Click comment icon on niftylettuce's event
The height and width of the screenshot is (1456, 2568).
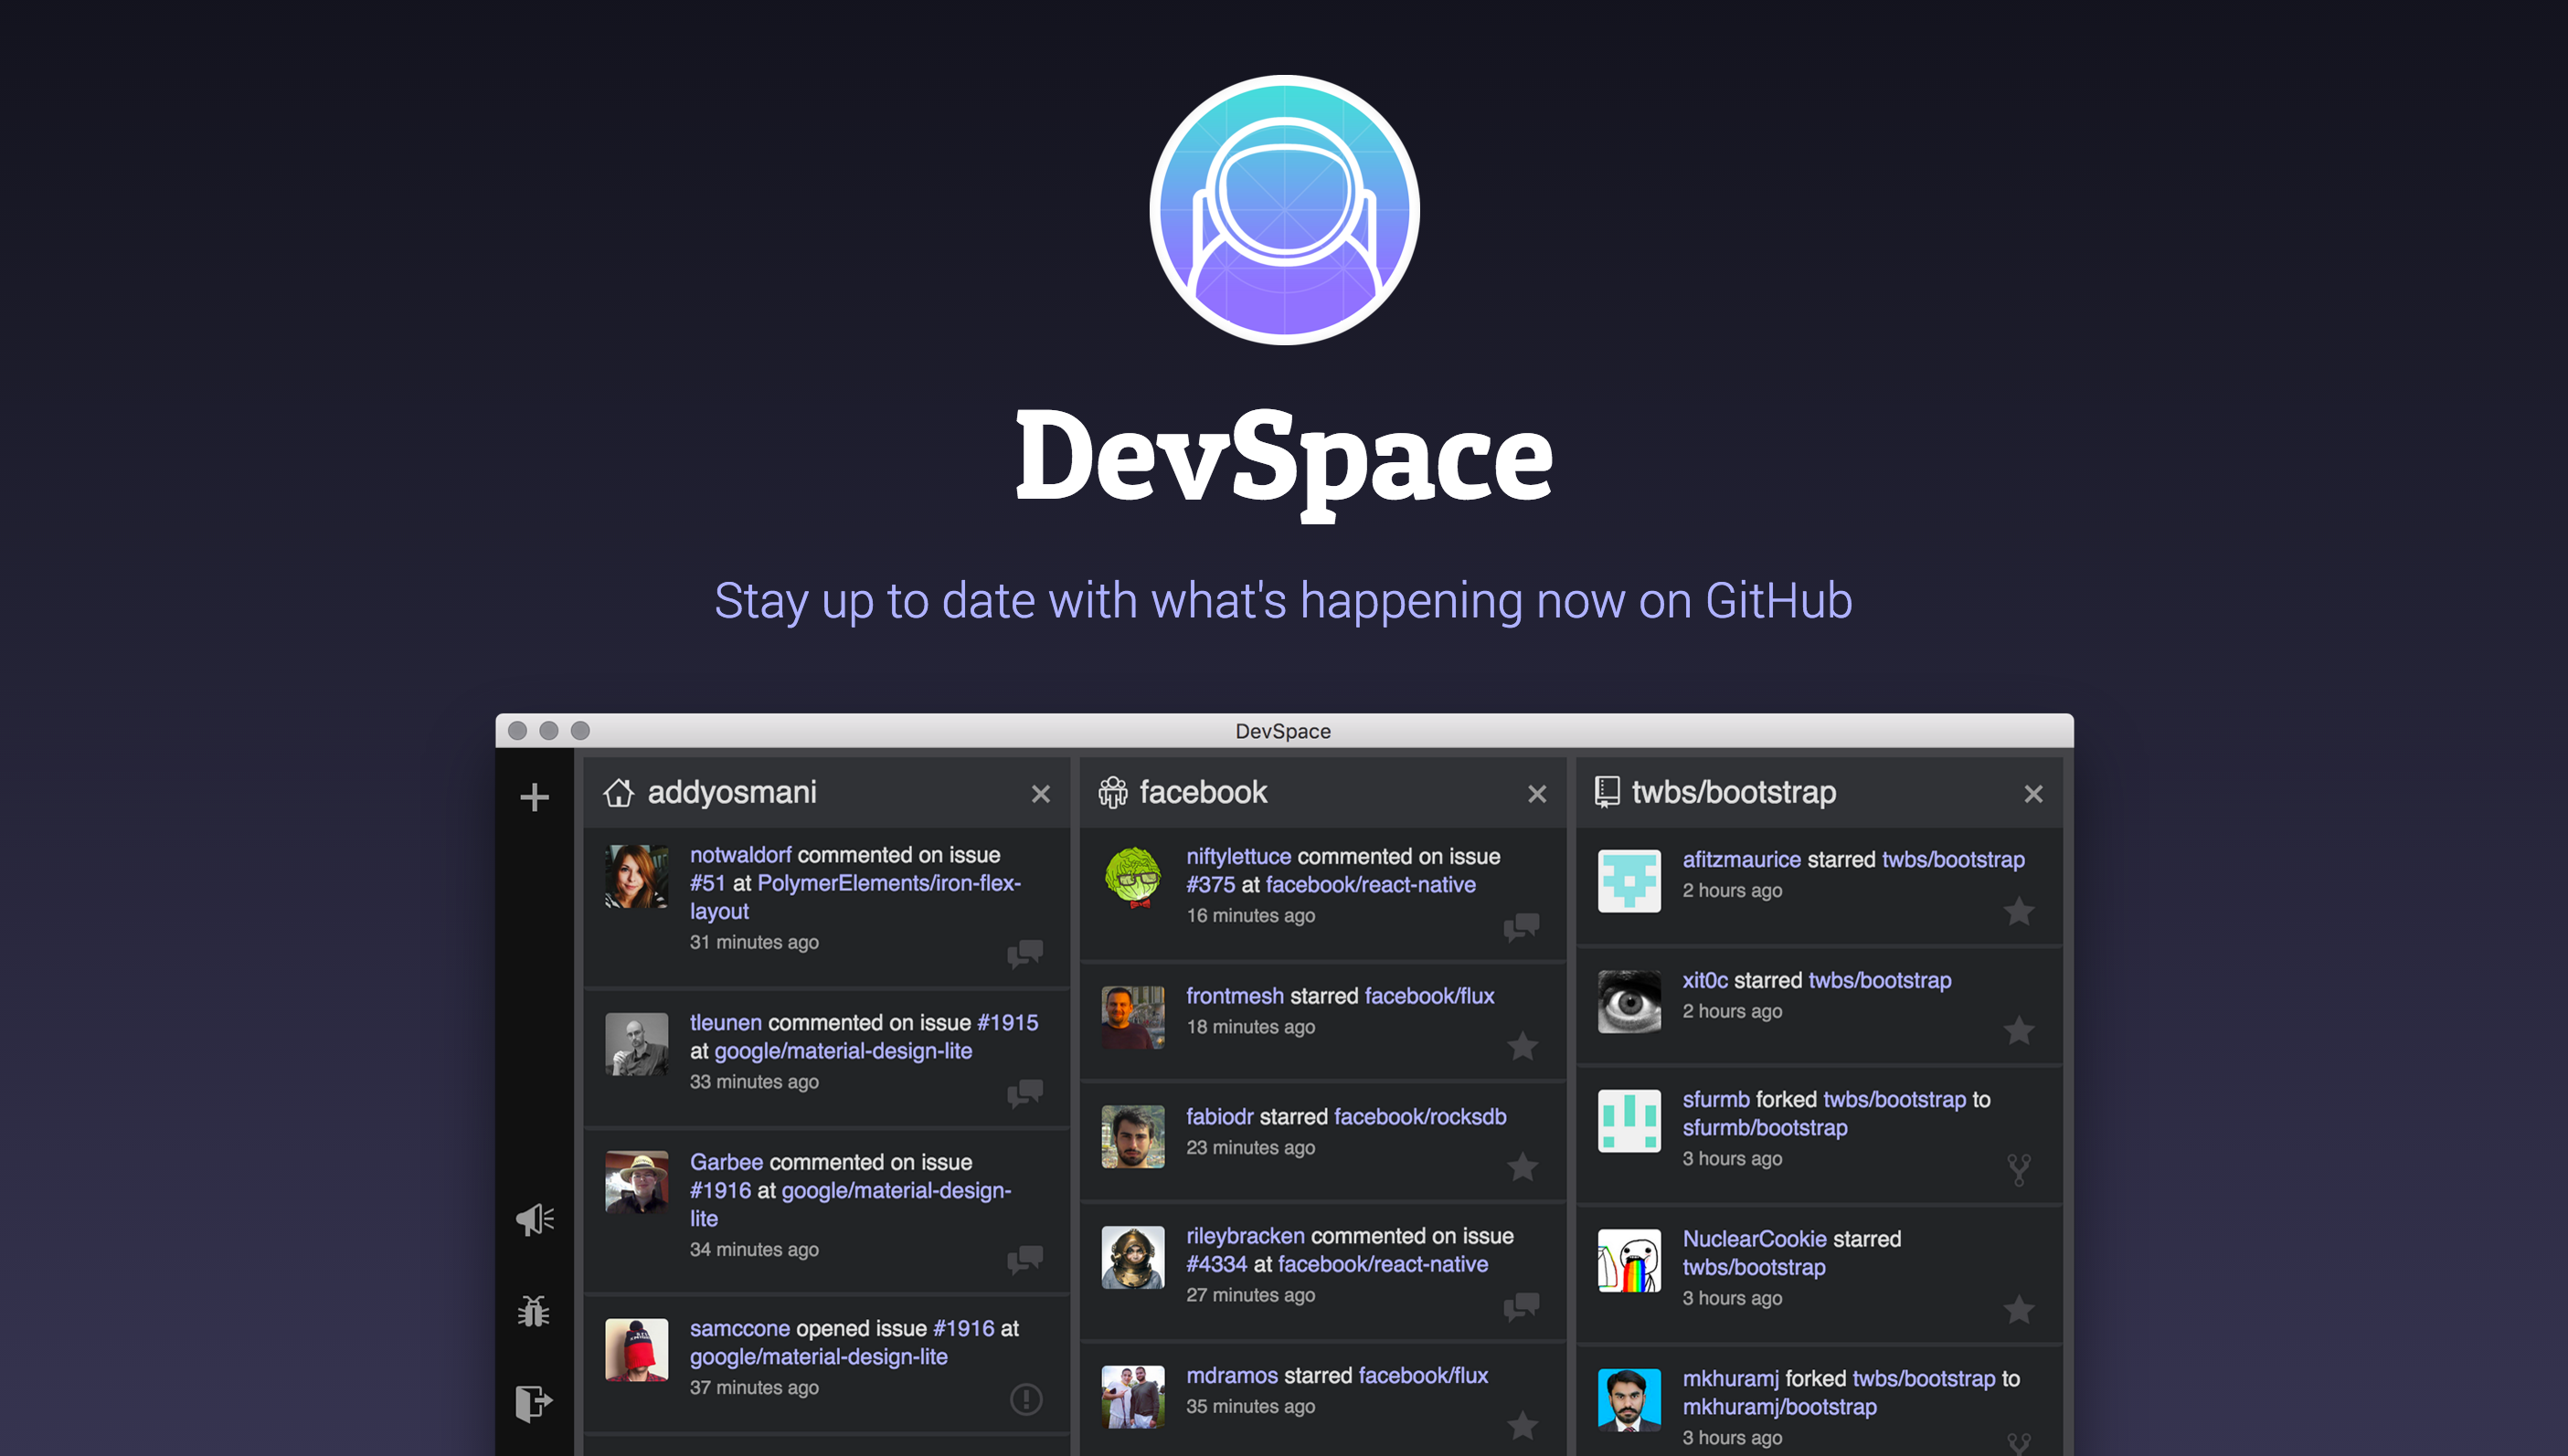click(1522, 927)
